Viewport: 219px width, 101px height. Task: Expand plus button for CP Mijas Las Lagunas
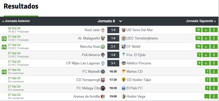tap(206, 63)
